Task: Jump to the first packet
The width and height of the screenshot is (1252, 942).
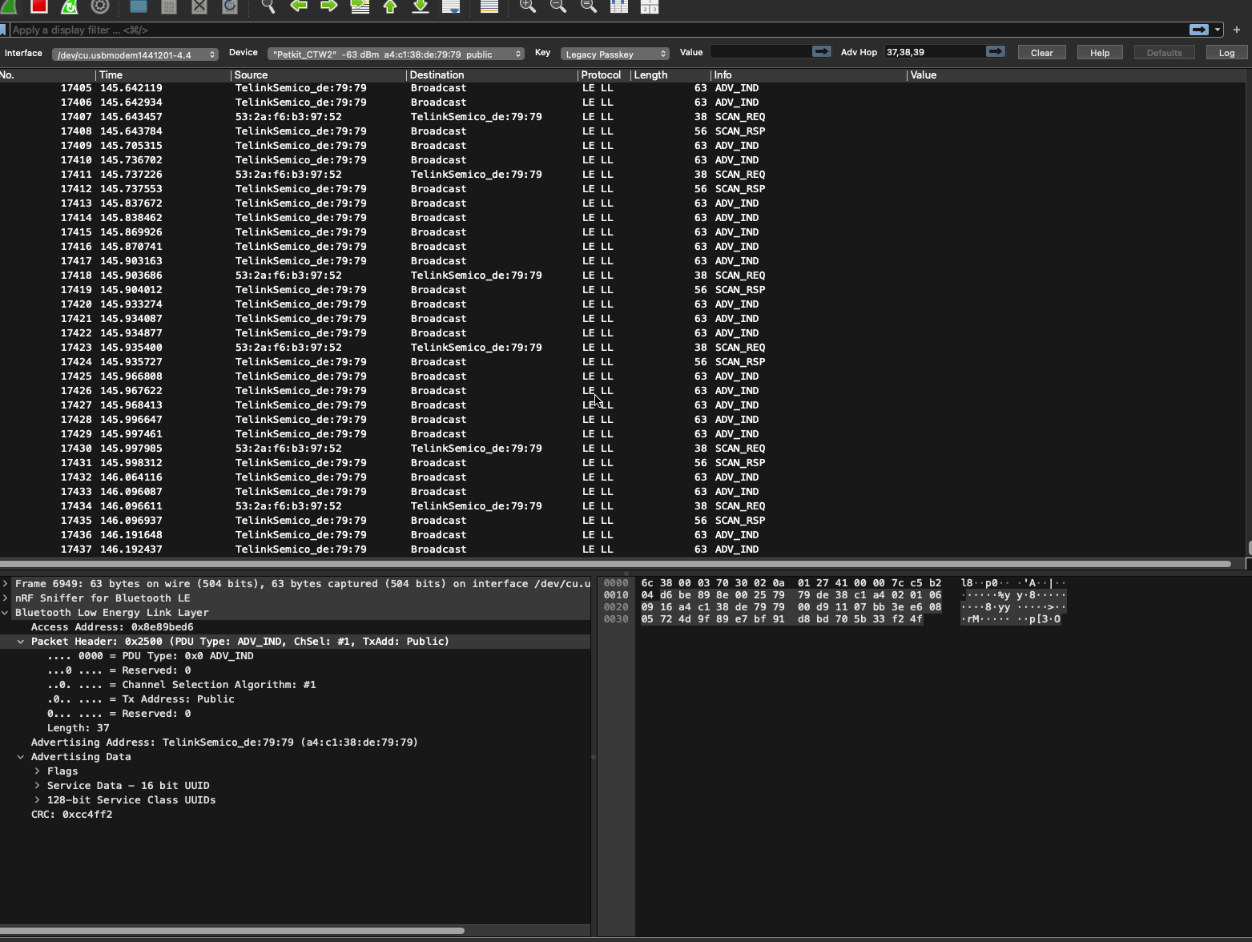Action: (x=390, y=6)
